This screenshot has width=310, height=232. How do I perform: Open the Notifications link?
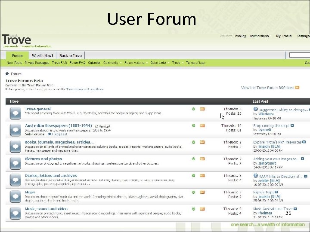point(259,36)
